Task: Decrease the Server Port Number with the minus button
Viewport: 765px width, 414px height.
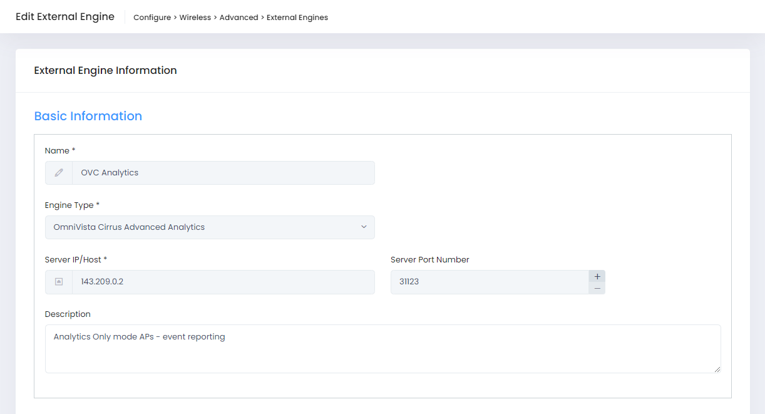Action: click(x=597, y=288)
